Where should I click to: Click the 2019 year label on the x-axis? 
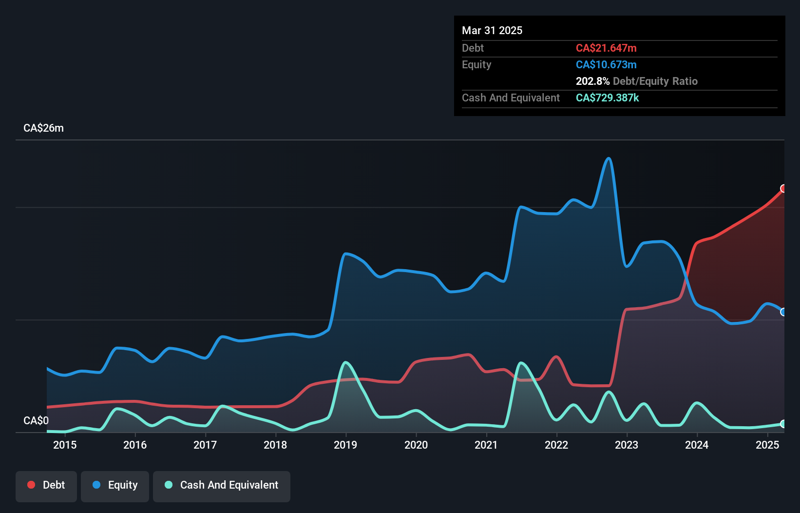point(346,445)
